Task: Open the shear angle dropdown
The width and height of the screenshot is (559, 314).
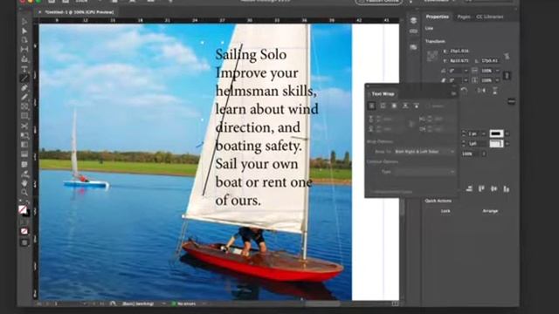Action: pos(466,80)
